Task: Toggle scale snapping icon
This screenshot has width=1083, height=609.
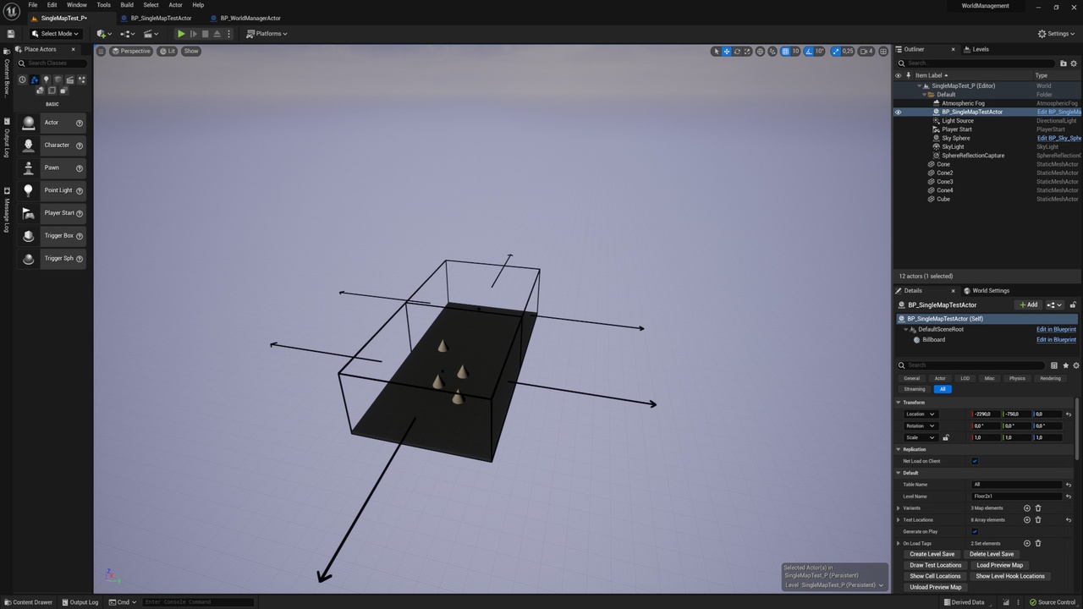Action: click(837, 52)
